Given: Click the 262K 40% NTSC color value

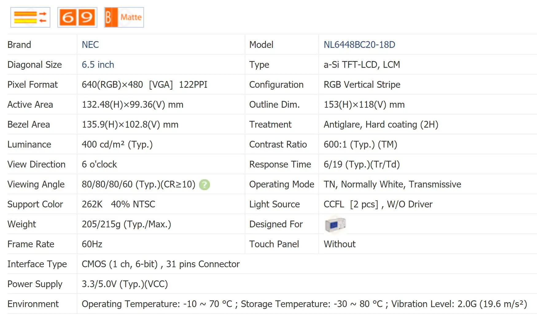Looking at the screenshot, I should coord(118,204).
